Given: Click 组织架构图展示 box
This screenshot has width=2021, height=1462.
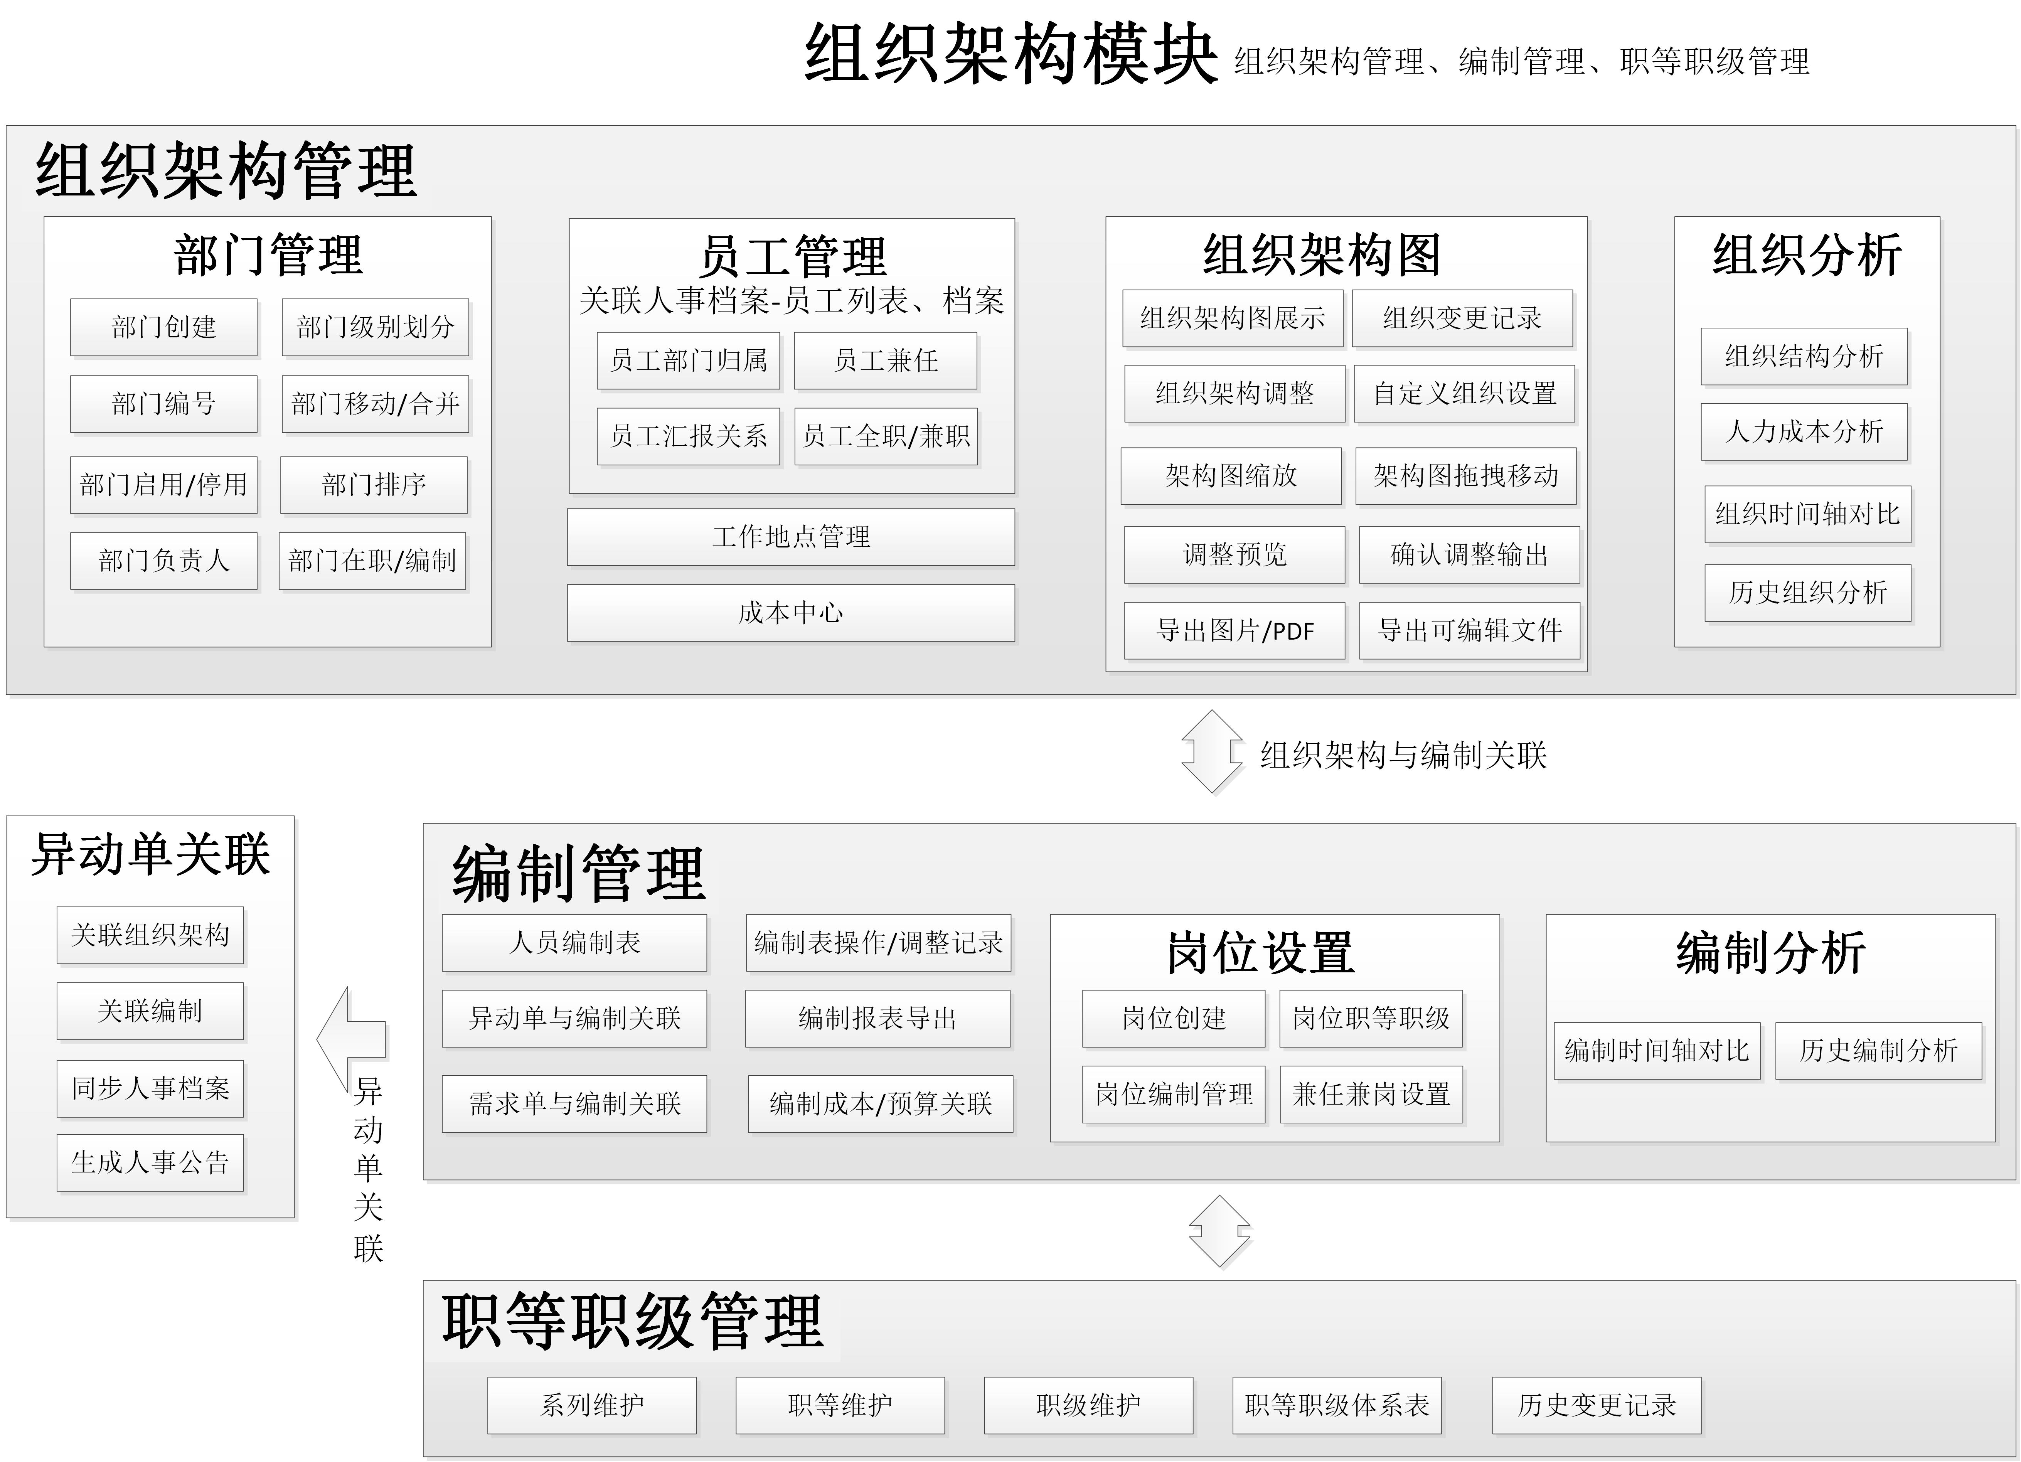Looking at the screenshot, I should tap(1233, 318).
